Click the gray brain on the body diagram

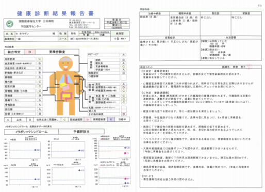(65, 60)
